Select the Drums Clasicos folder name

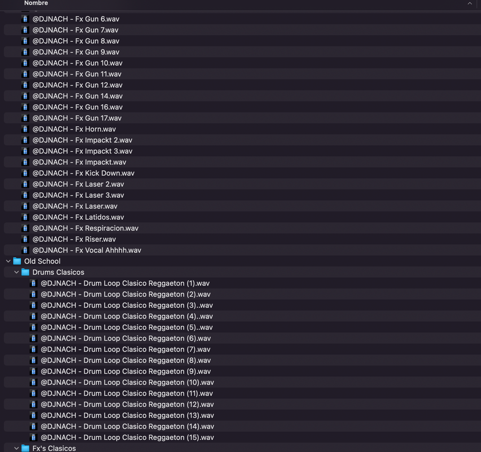(x=58, y=272)
